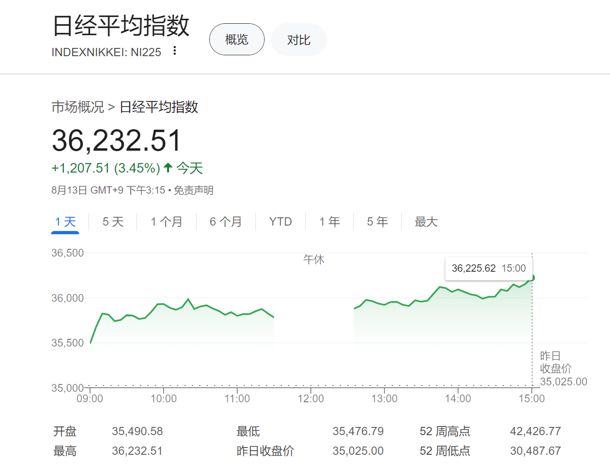Image resolution: width=610 pixels, height=468 pixels.
Task: Click the 今天 label after the change
Action: pyautogui.click(x=190, y=168)
